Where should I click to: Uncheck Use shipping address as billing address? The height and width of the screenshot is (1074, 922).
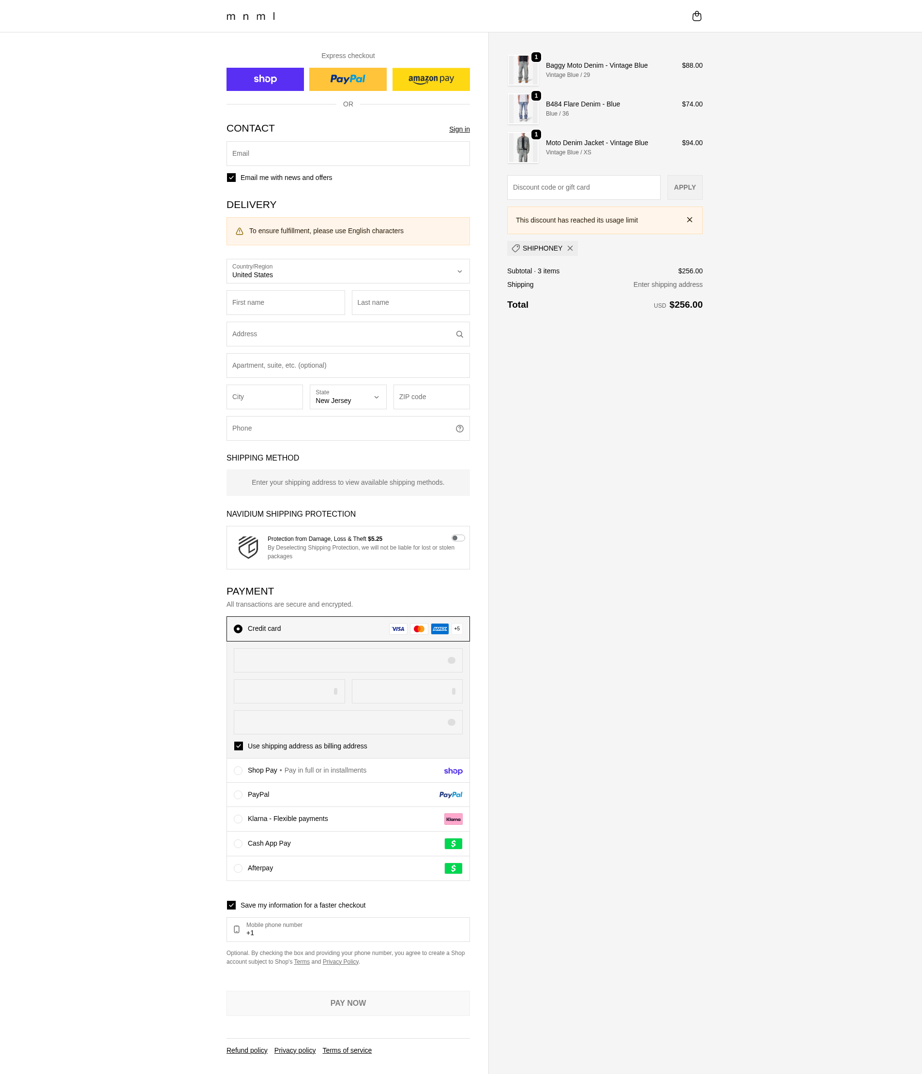(x=239, y=746)
